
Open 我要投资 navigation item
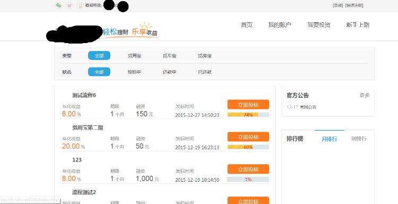pos(319,25)
